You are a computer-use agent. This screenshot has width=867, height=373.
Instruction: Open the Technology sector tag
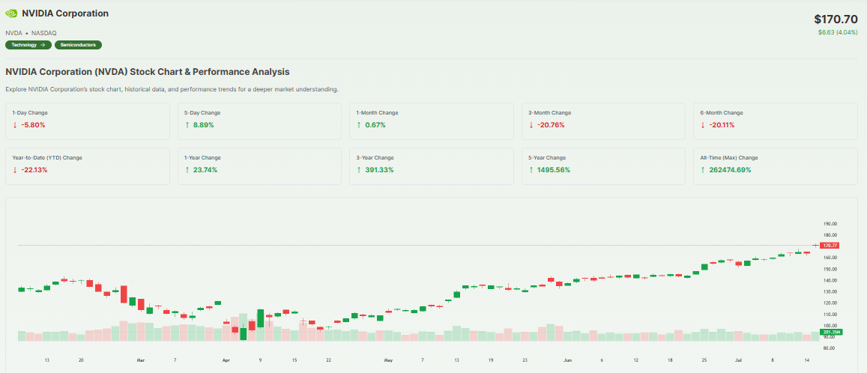click(28, 45)
